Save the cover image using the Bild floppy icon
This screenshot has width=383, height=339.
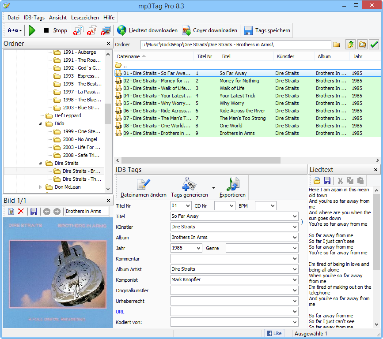click(x=34, y=211)
